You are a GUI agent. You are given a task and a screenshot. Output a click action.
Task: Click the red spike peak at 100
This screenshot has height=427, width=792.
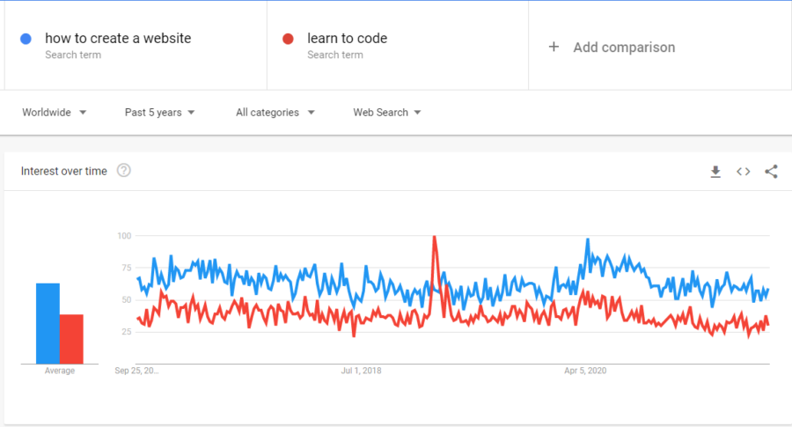point(434,238)
